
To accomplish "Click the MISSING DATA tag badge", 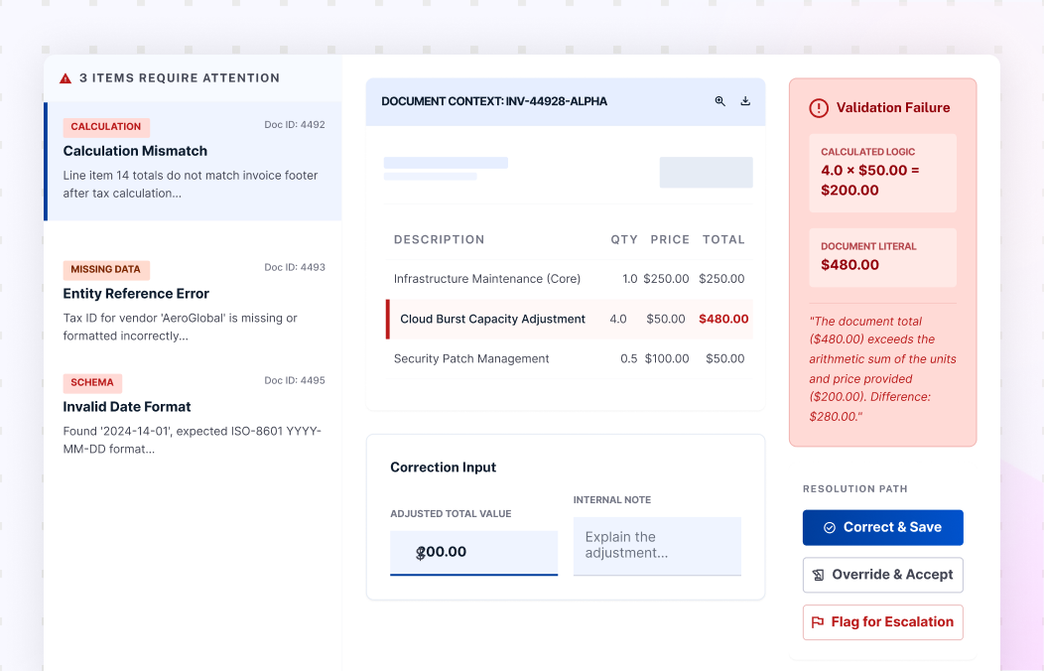I will tap(106, 270).
